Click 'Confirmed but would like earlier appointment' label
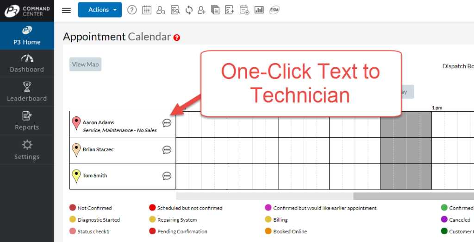 tap(324, 208)
